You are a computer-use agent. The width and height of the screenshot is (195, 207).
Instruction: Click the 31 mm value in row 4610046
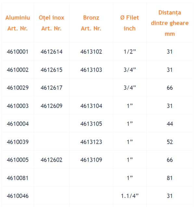170,196
